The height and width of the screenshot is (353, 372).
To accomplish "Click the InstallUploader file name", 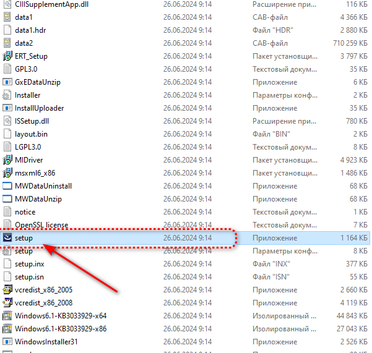I will [x=39, y=108].
